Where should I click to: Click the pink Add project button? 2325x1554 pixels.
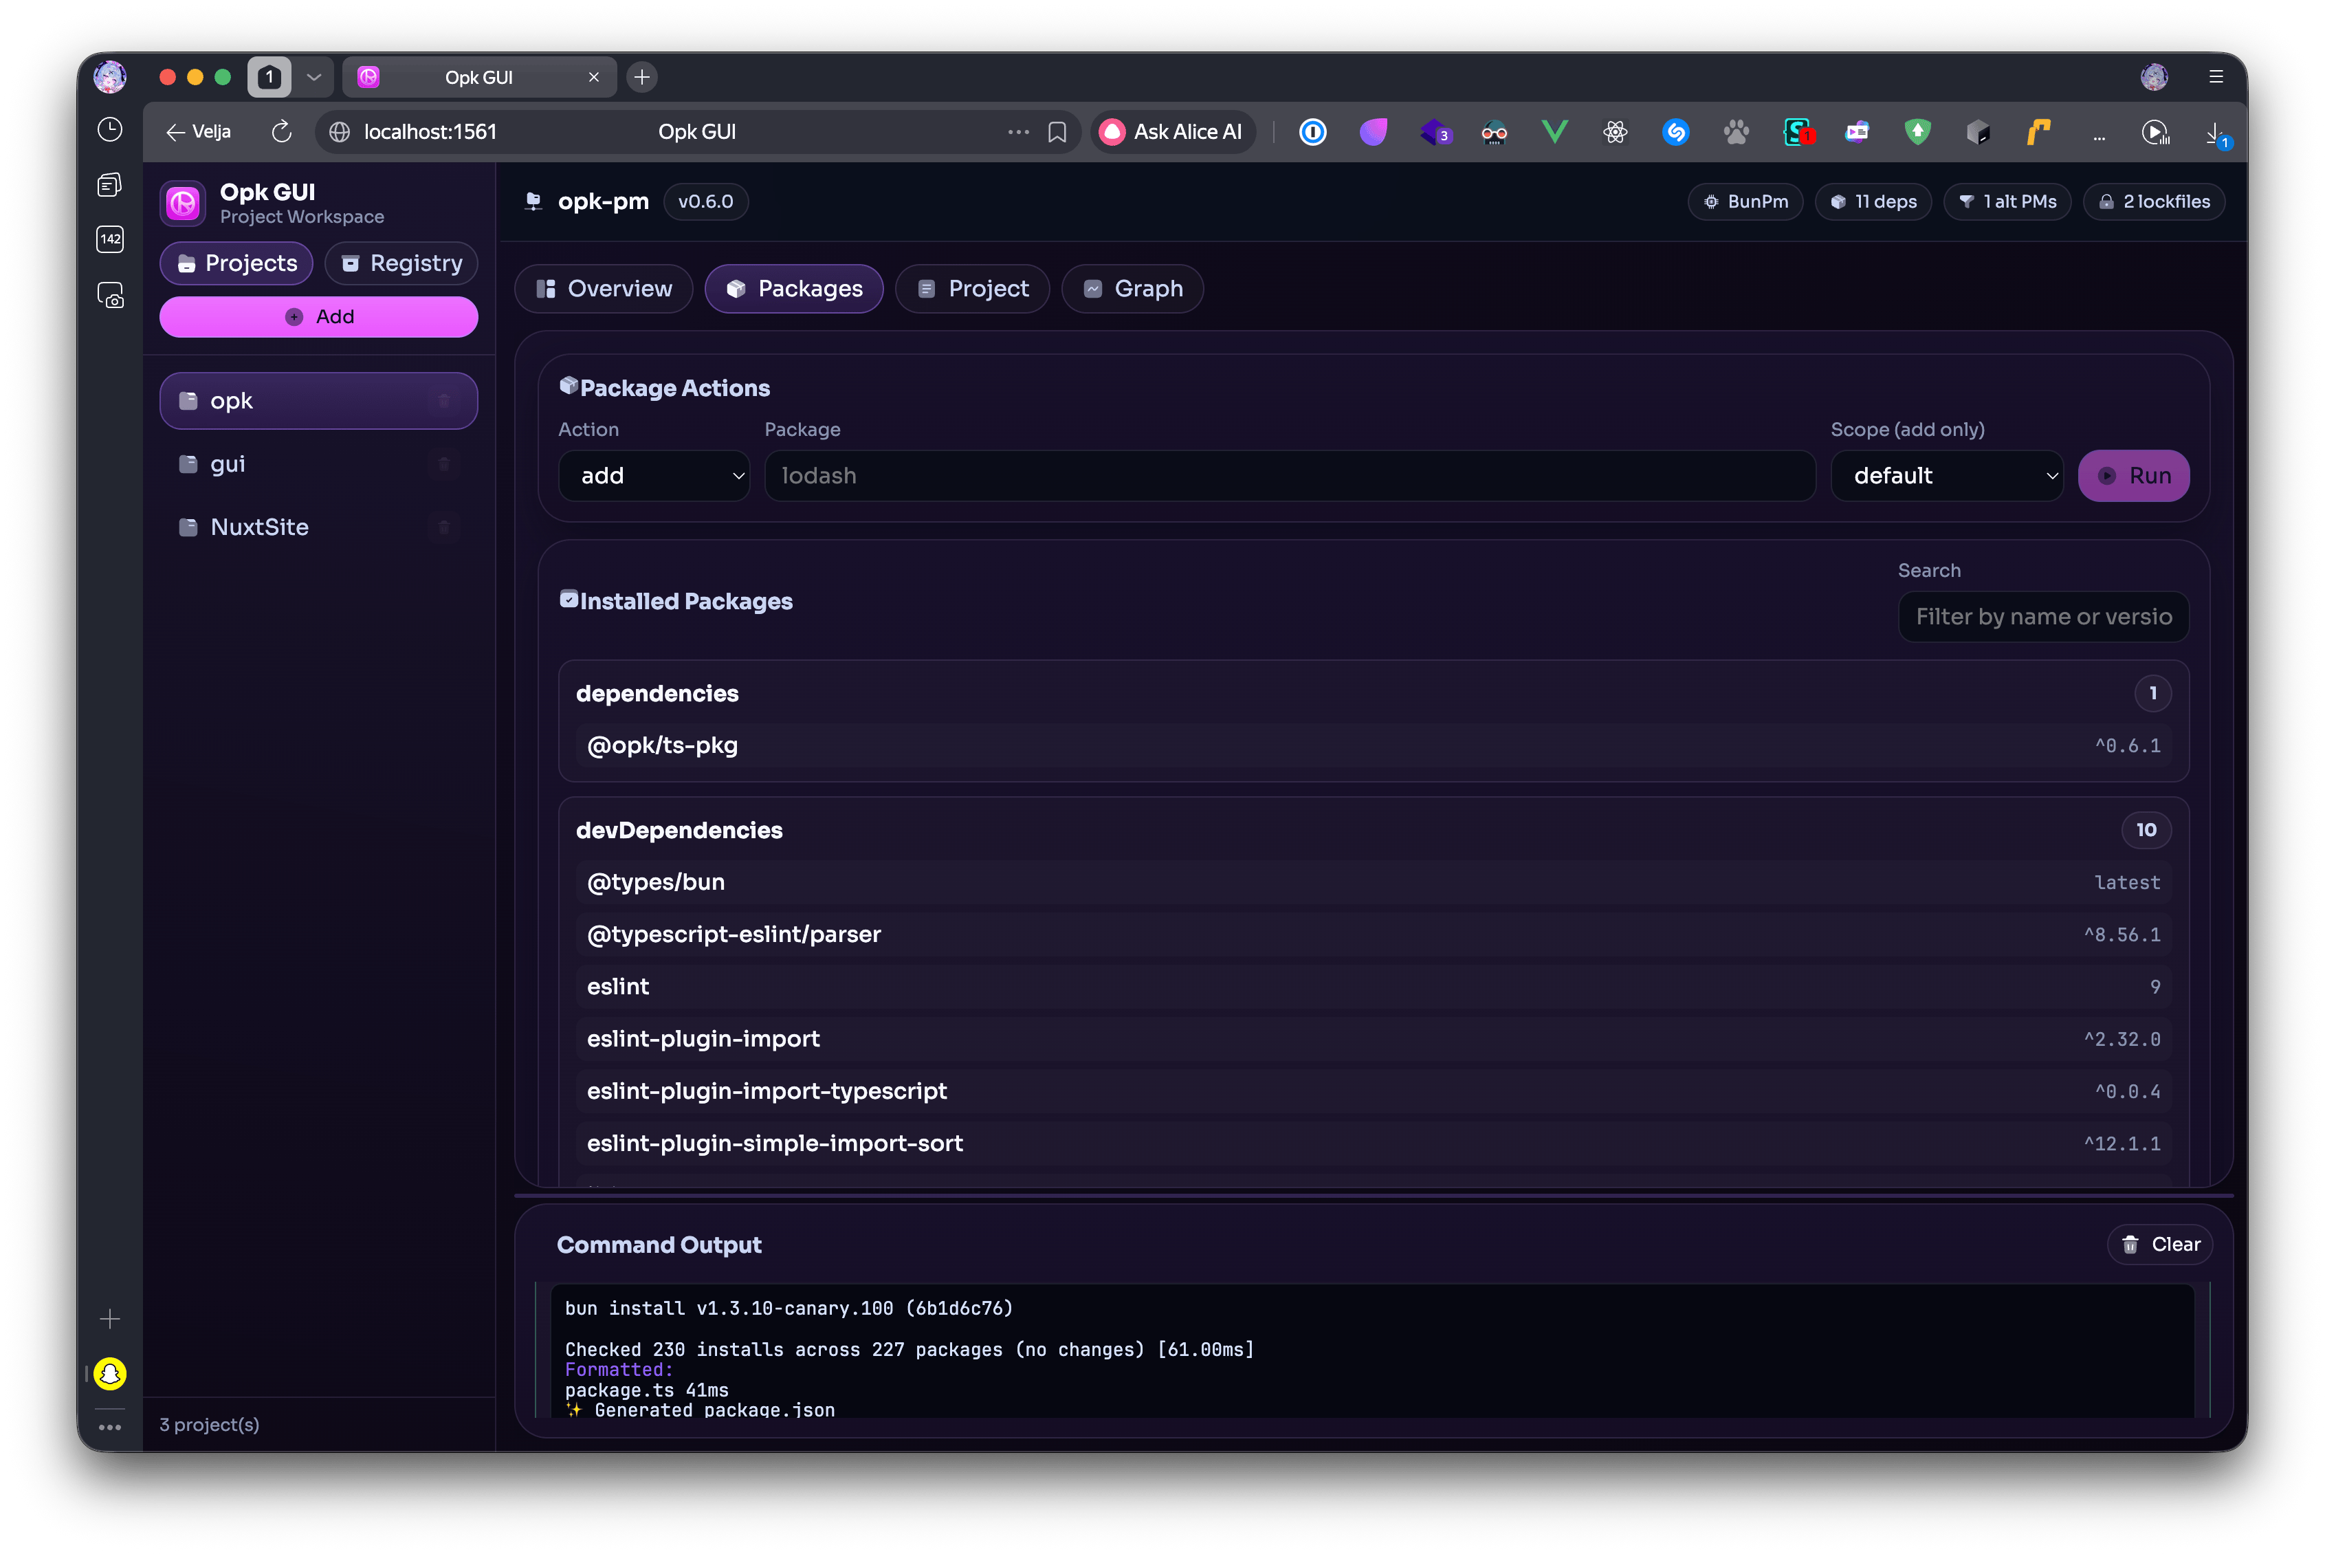click(x=319, y=316)
